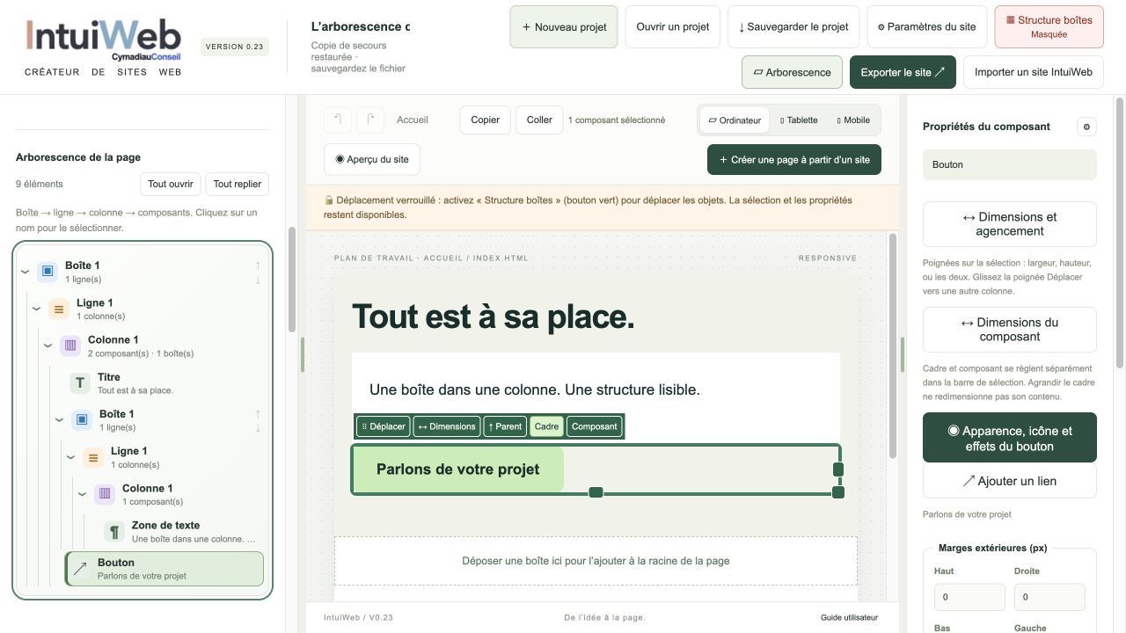Expand Dimensions du composant section

(1010, 330)
